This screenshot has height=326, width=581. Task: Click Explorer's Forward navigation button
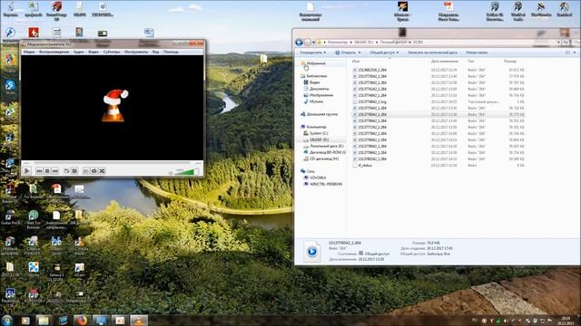click(308, 43)
